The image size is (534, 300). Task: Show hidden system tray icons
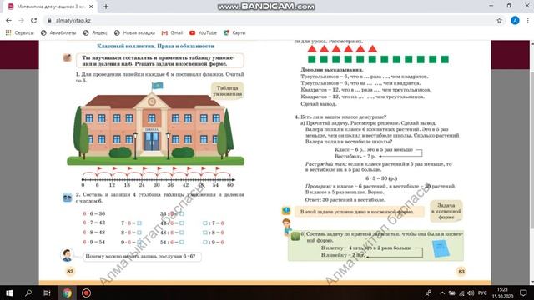click(x=442, y=292)
